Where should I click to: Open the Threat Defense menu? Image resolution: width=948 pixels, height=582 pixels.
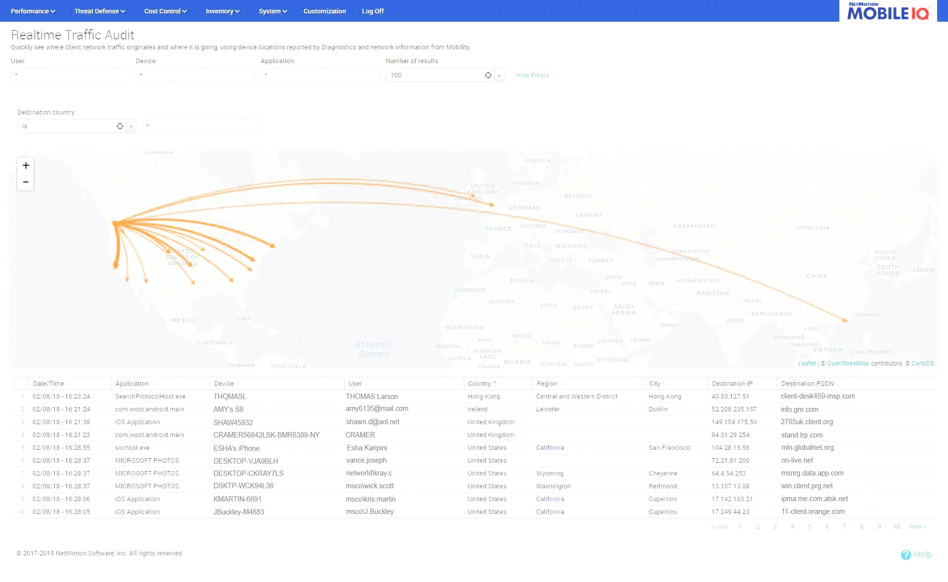point(99,11)
